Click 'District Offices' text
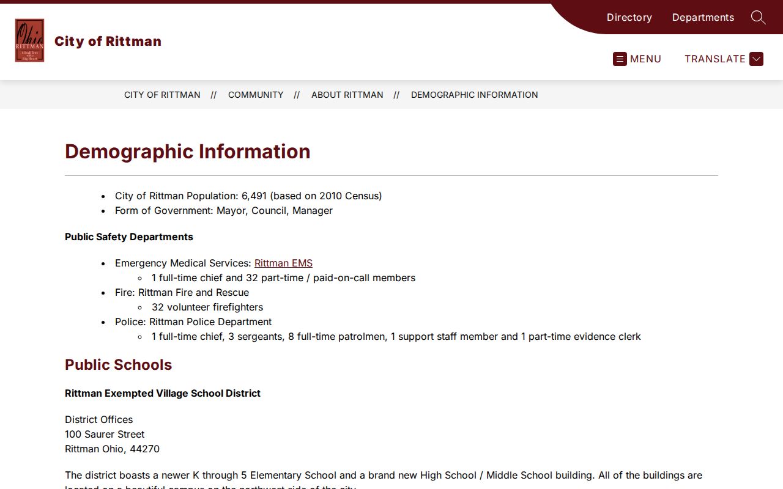 (98, 419)
